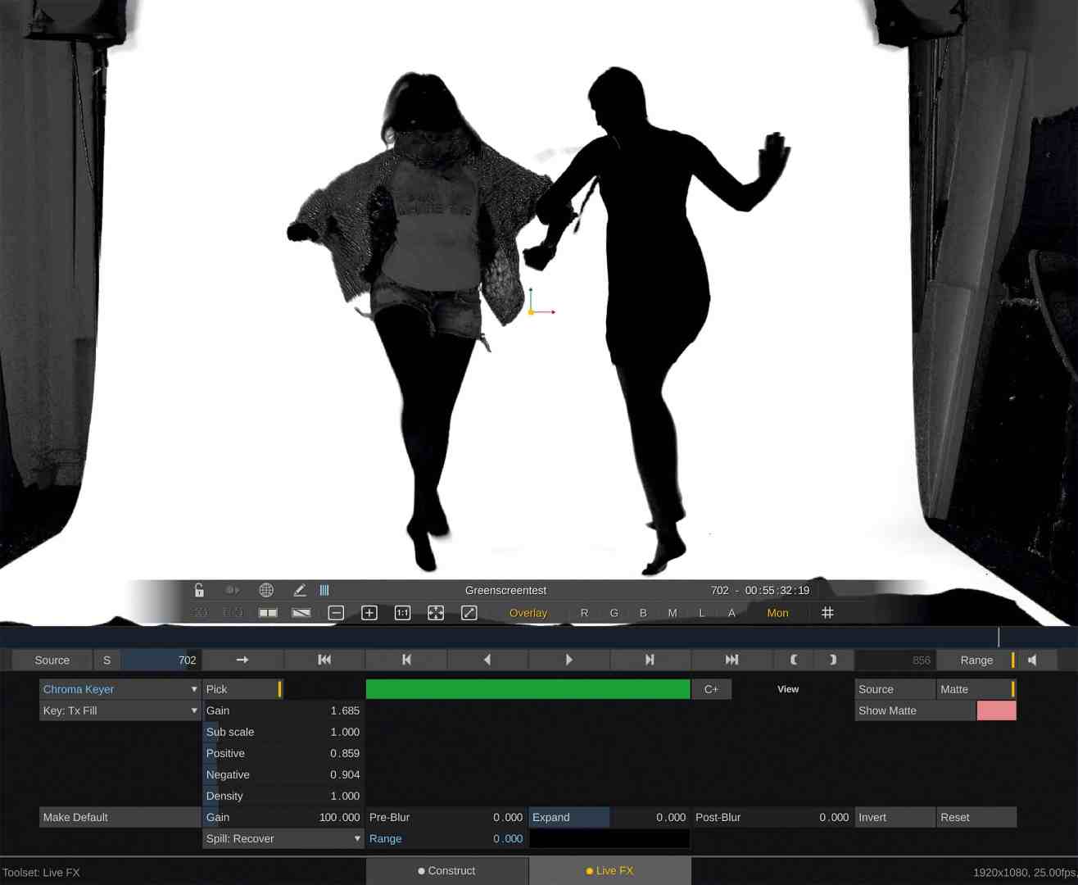
Task: Toggle the Matte view mode
Action: pos(975,689)
